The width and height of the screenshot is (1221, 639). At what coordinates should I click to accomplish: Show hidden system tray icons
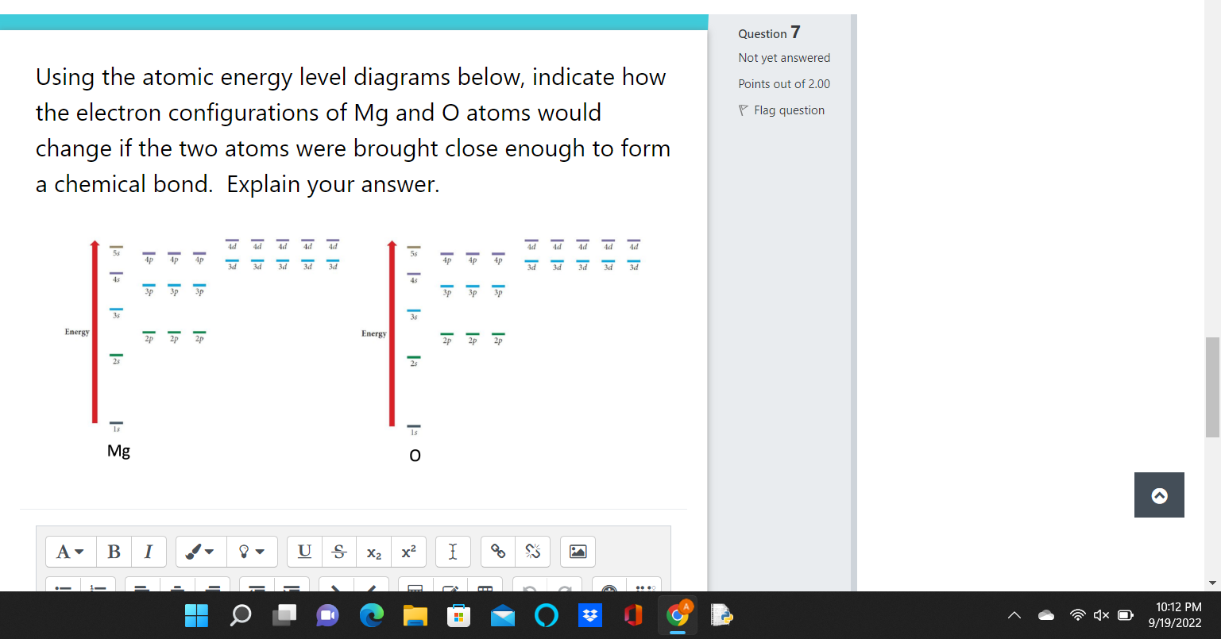point(1014,615)
